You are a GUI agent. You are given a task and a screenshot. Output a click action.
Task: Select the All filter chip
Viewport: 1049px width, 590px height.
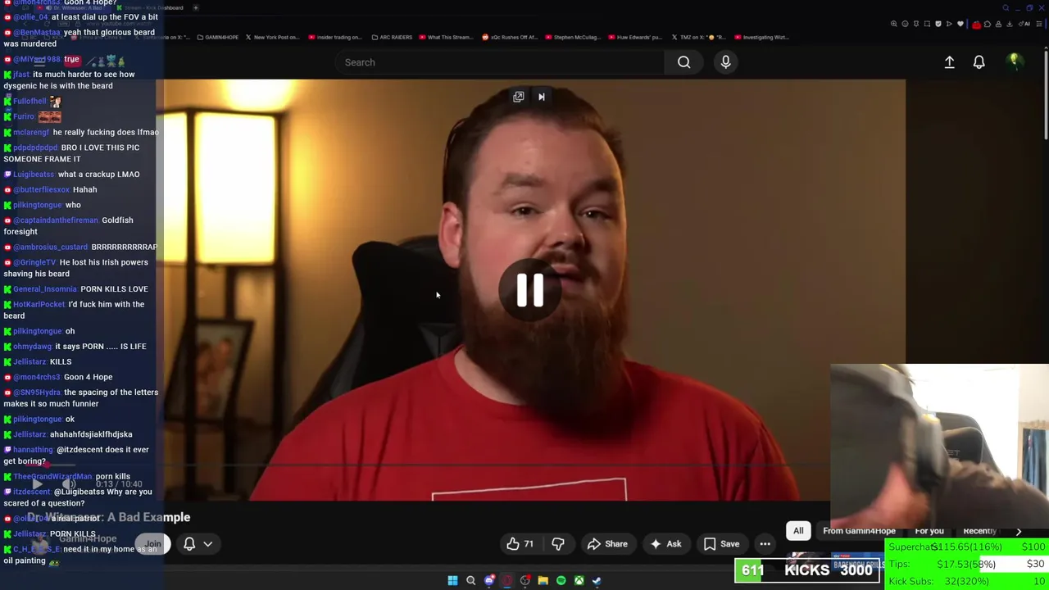[x=798, y=531]
